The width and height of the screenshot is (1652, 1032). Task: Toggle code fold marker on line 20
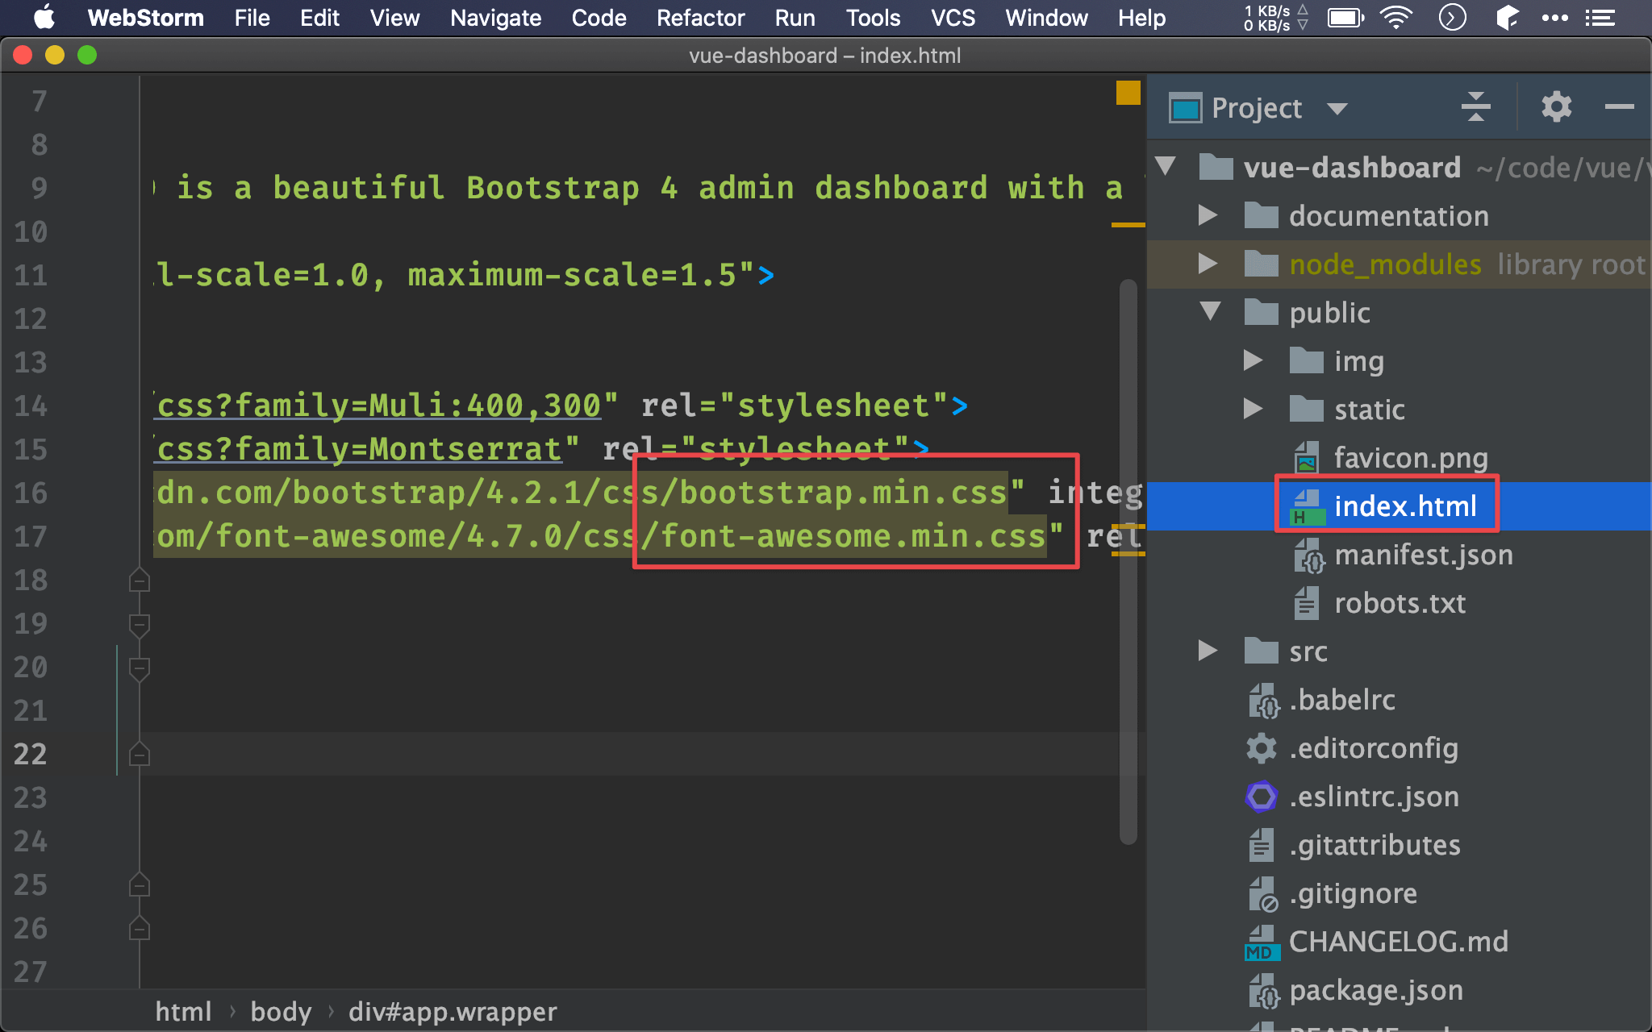[139, 668]
